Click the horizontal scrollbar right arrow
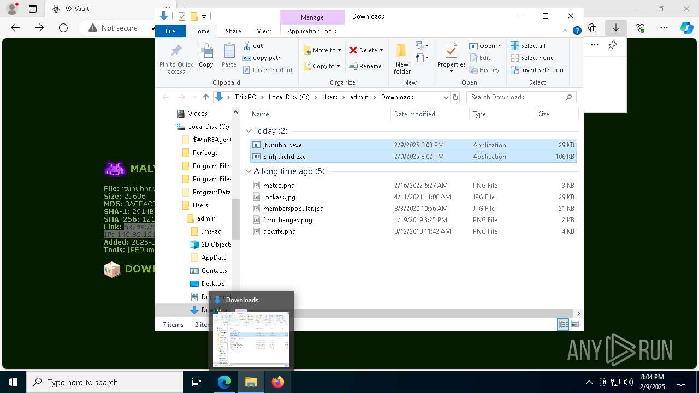Screen dimensions: 699x393 tap(578, 313)
